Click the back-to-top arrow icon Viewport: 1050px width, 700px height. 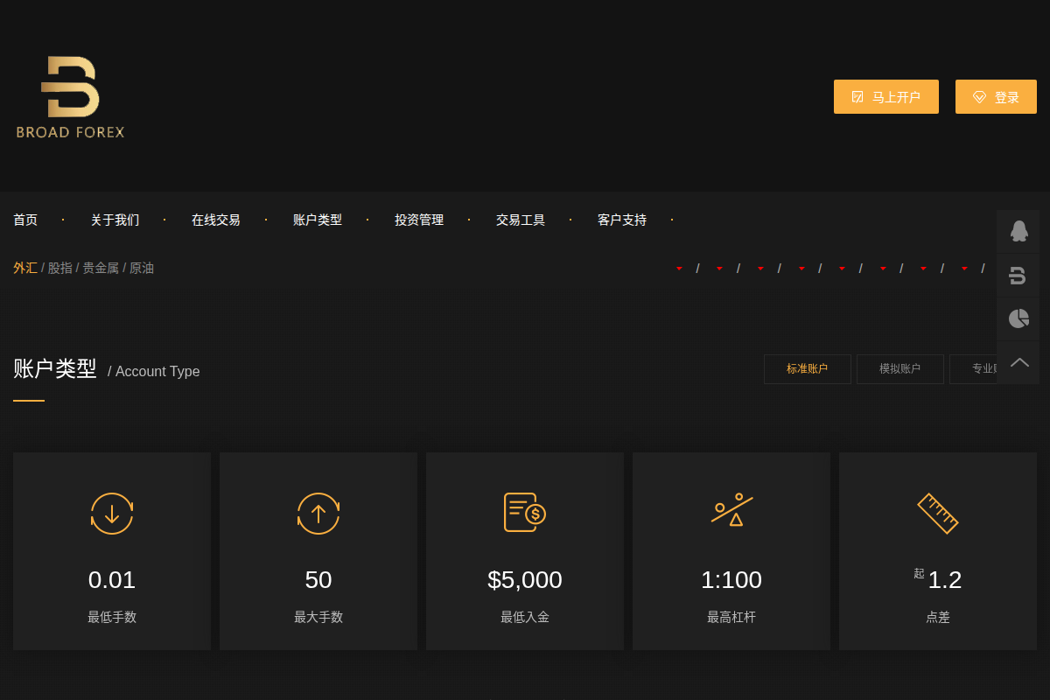1018,362
